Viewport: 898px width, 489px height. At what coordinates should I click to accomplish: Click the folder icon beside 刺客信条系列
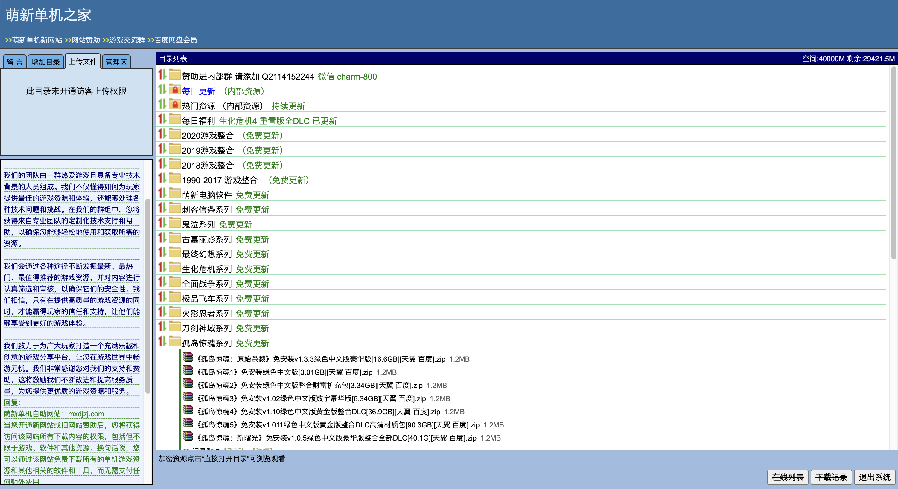[174, 208]
